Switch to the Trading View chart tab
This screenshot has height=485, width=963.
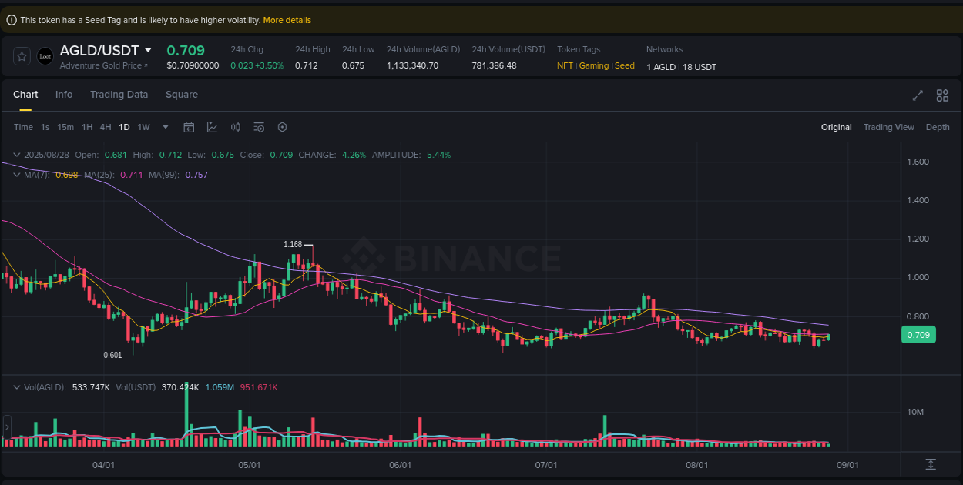tap(888, 127)
